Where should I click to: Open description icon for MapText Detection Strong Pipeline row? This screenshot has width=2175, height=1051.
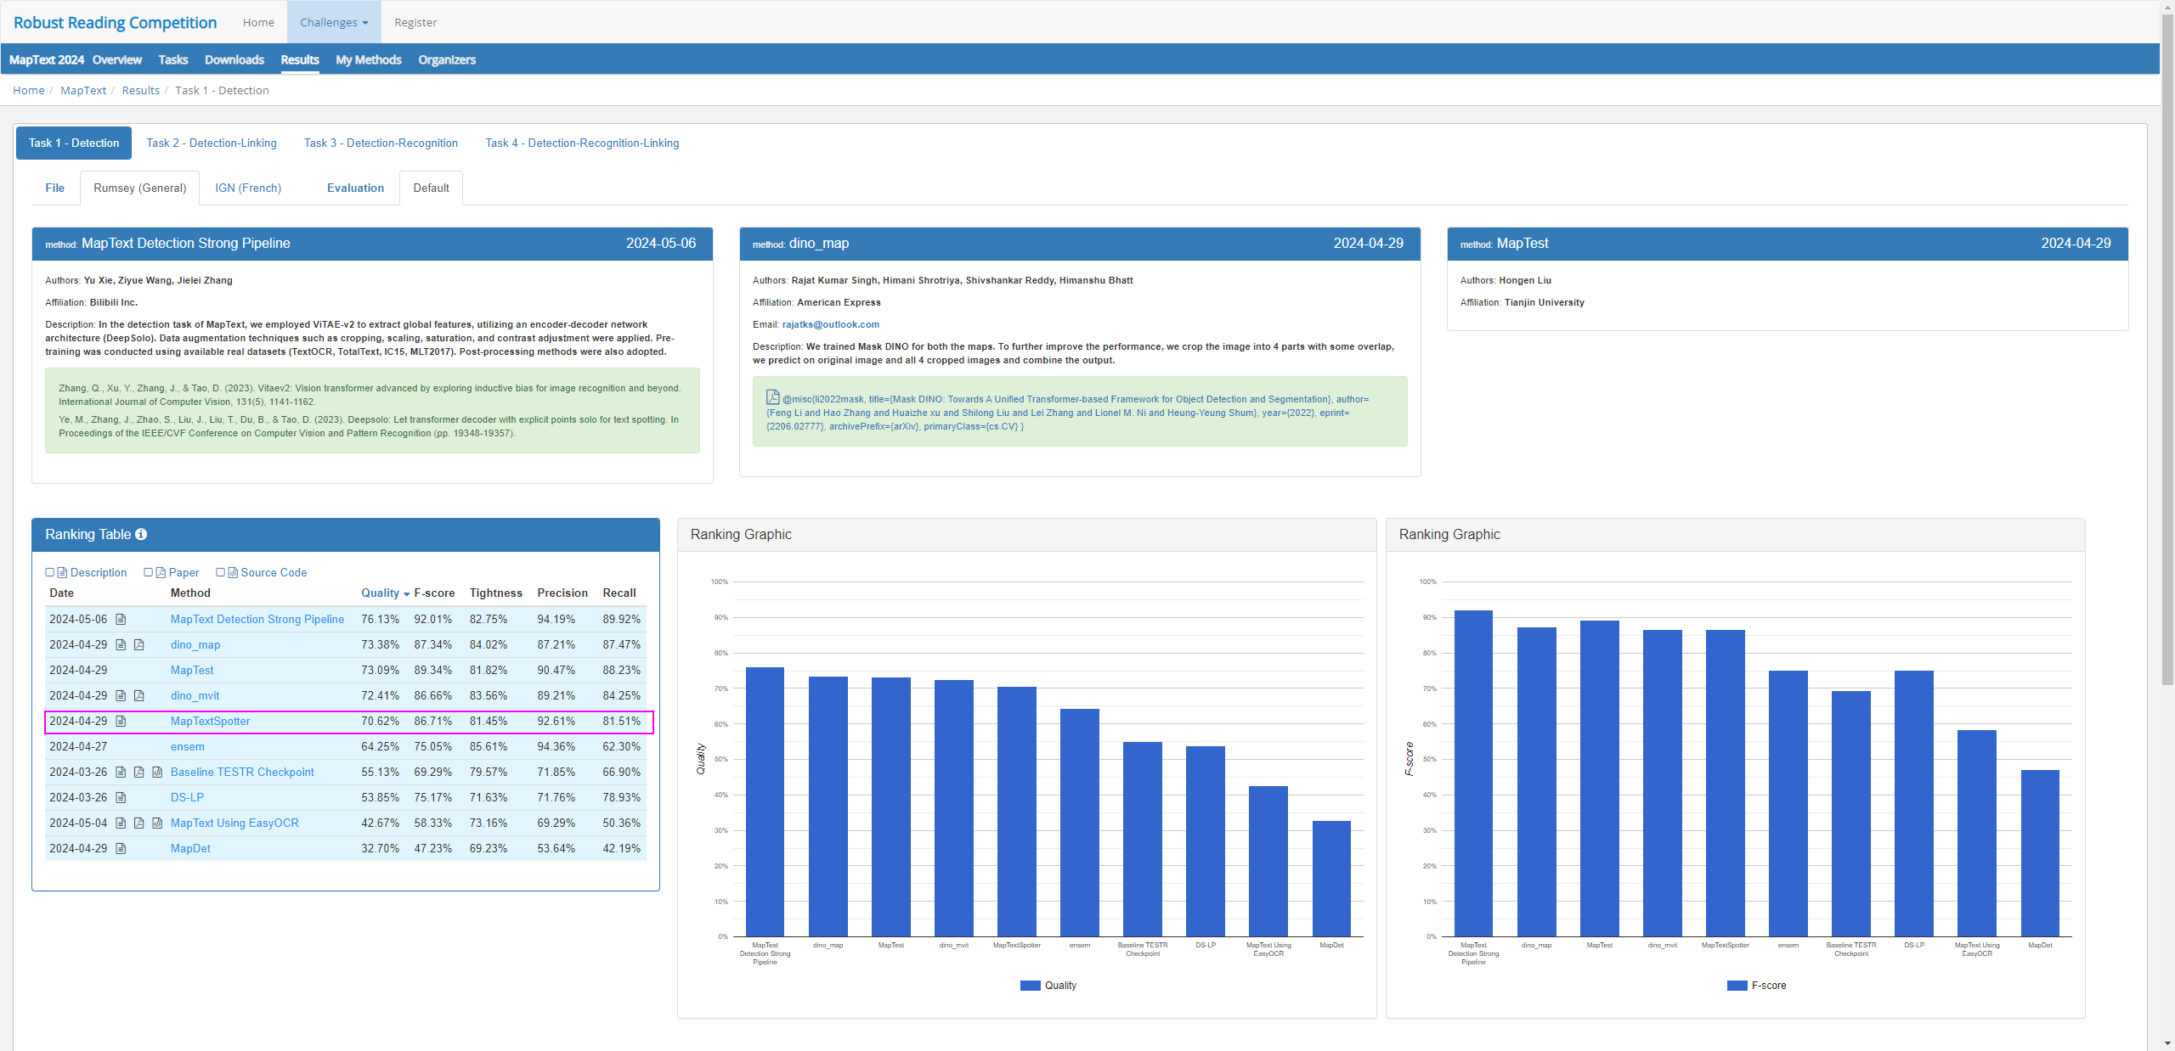click(x=121, y=620)
